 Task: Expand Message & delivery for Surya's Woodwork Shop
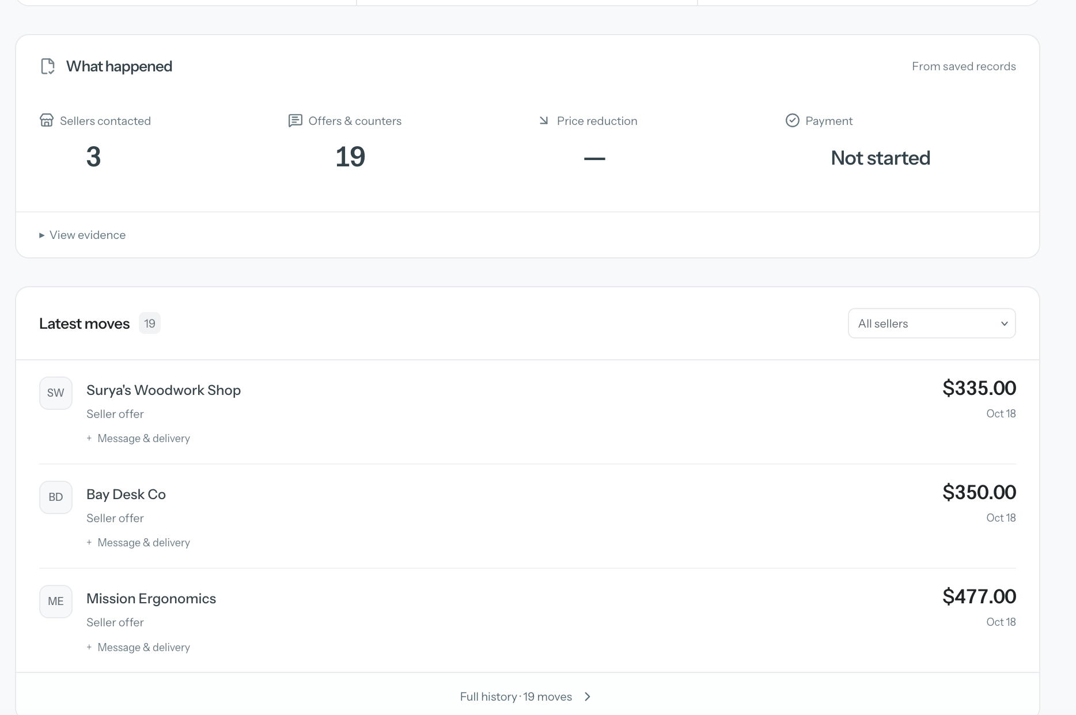138,439
